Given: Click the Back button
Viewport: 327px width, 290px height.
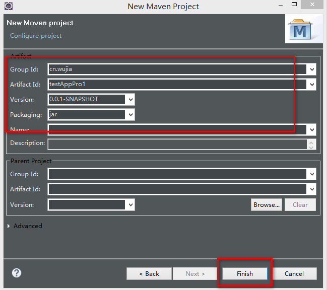Looking at the screenshot, I should click(x=149, y=273).
